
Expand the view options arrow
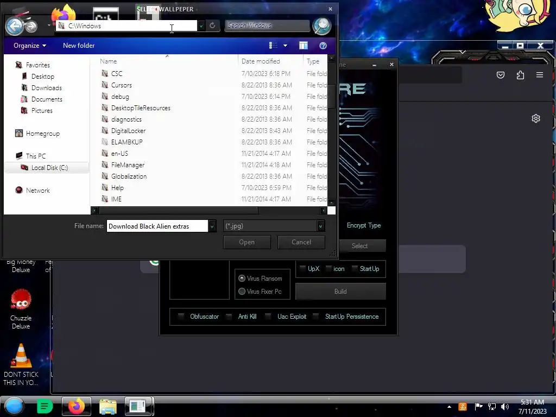tap(285, 46)
